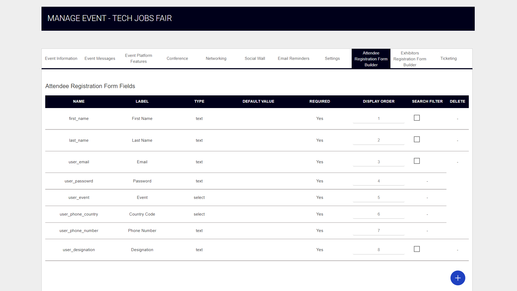Click the TYPE column header
517x291 pixels.
(x=199, y=101)
